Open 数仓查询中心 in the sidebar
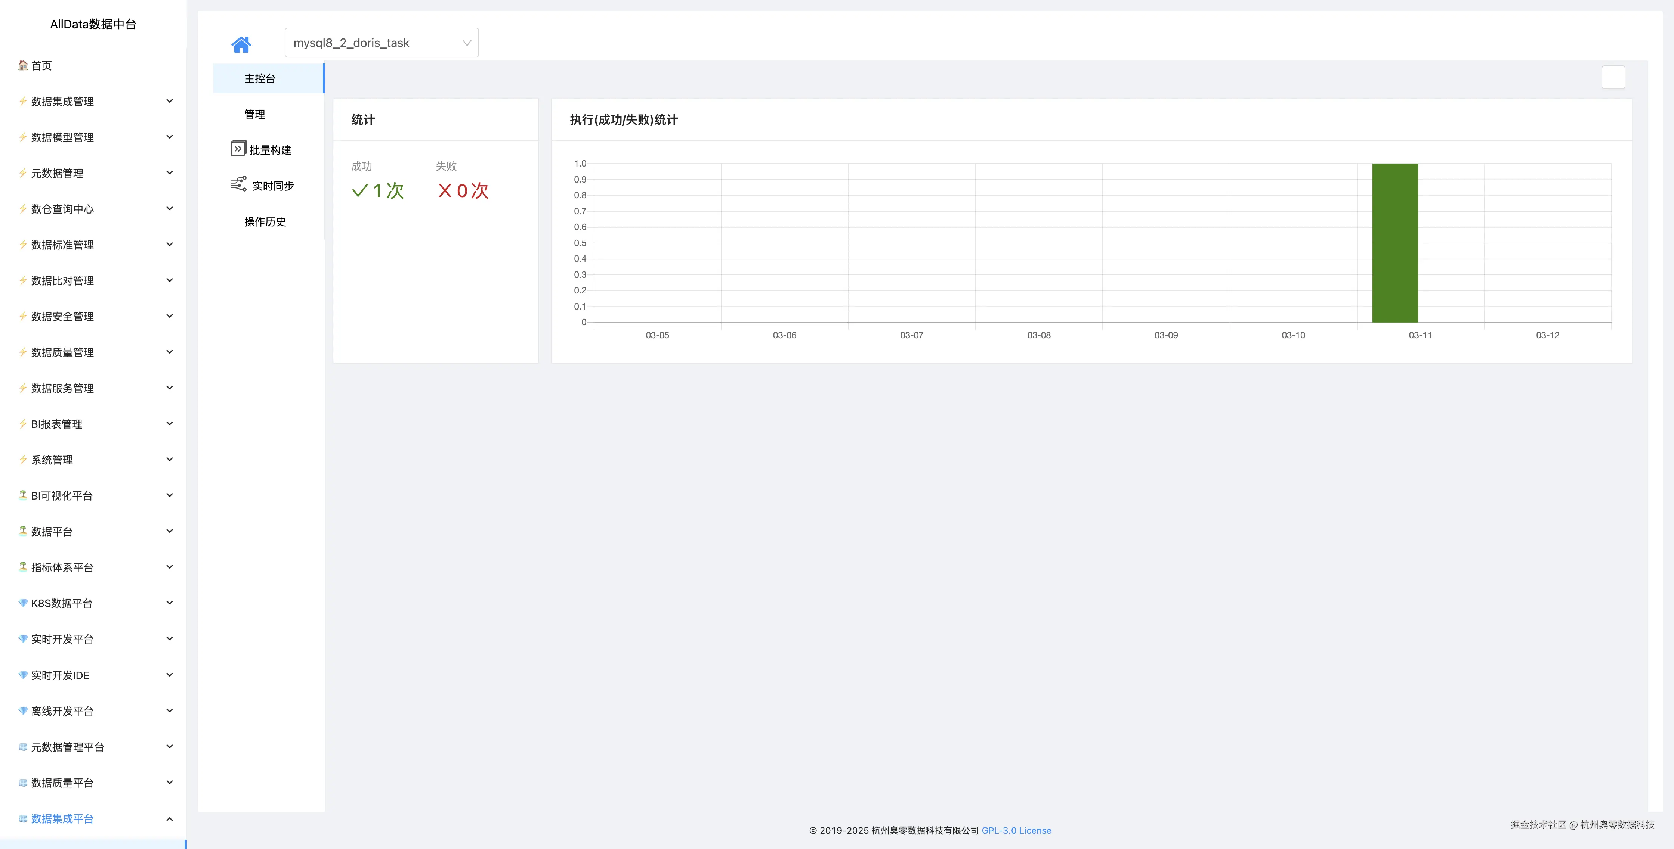The width and height of the screenshot is (1674, 849). [62, 209]
